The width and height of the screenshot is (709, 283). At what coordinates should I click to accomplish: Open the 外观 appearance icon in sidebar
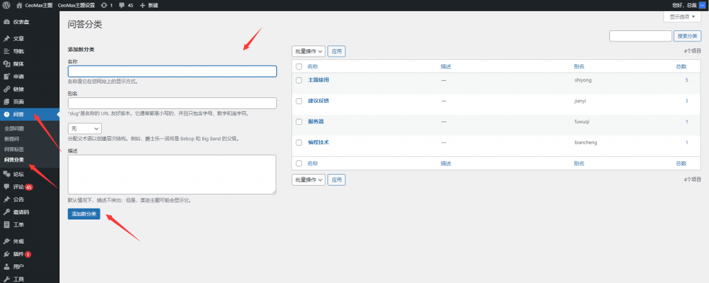point(6,242)
